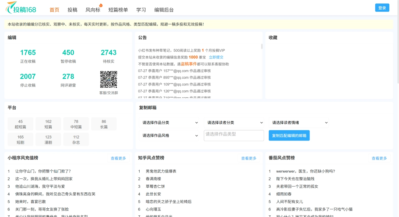
Task: Open 他追山川湖海，我守平淡与爱
Action: pyautogui.click(x=40, y=187)
